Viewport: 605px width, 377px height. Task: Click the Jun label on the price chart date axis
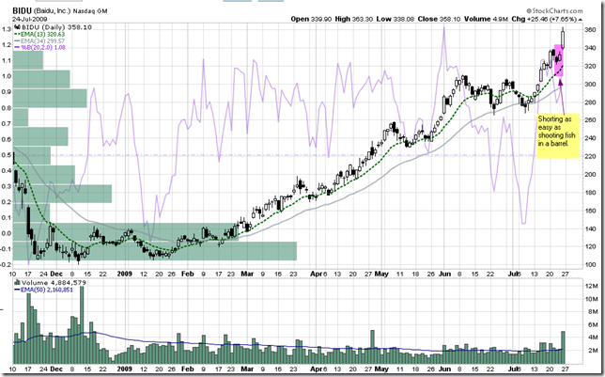[x=444, y=274]
